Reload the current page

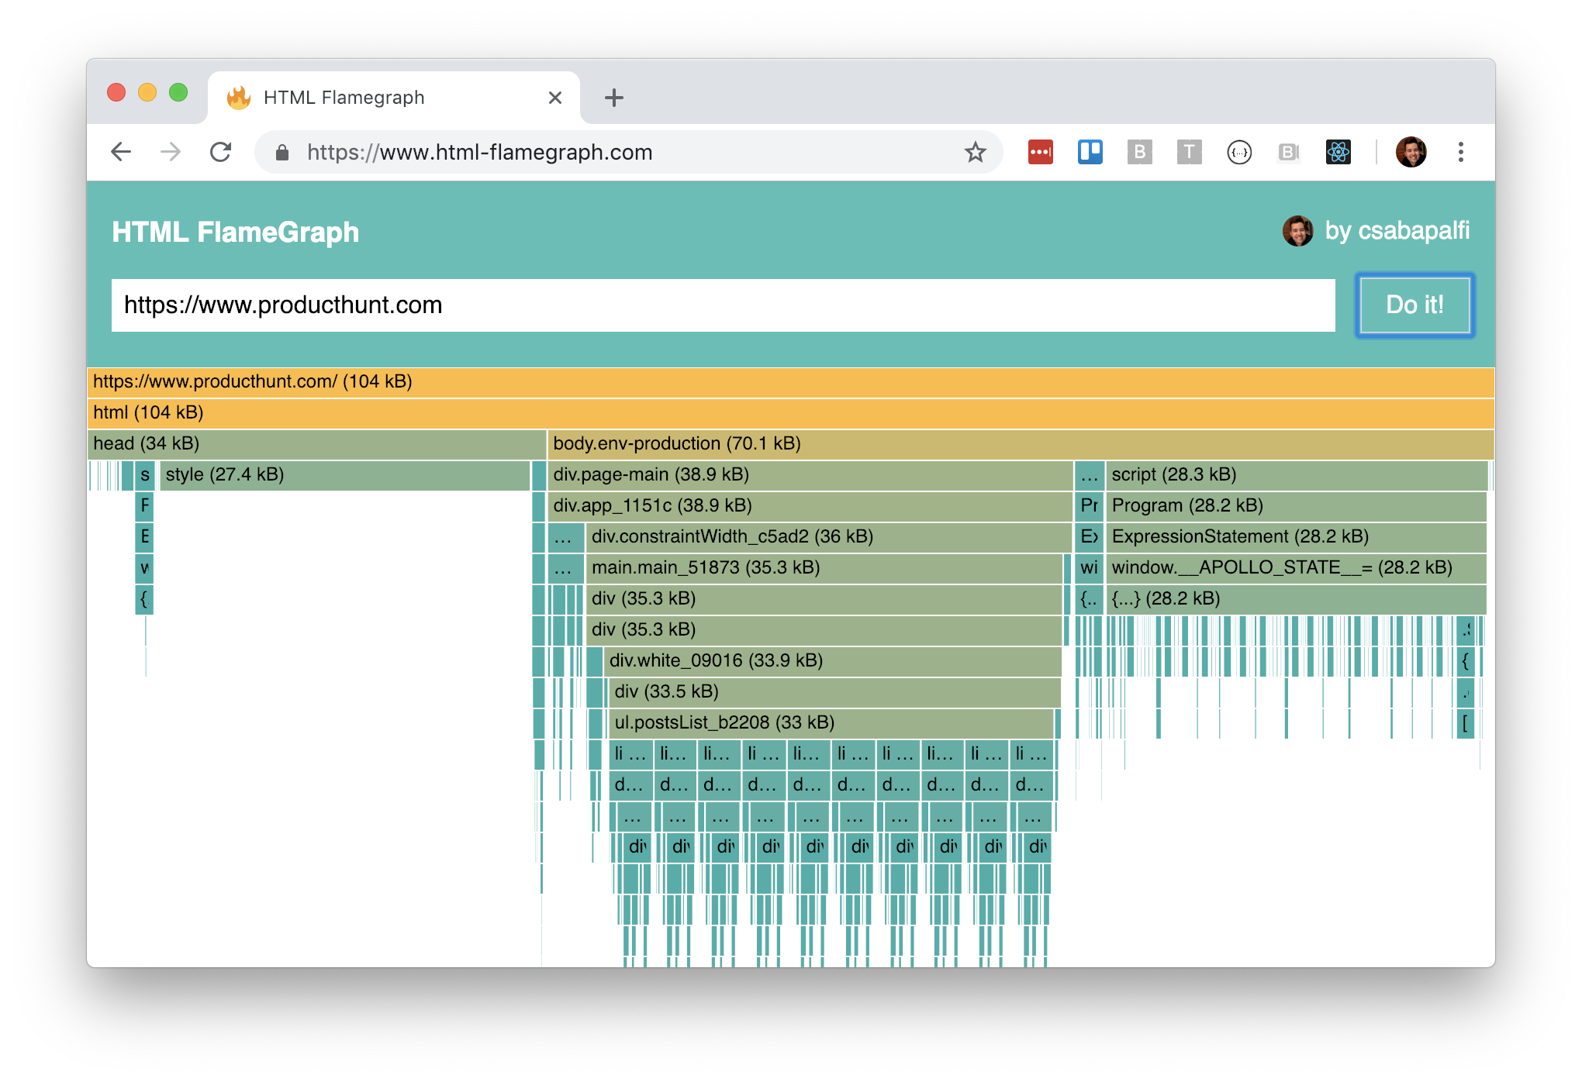tap(221, 153)
